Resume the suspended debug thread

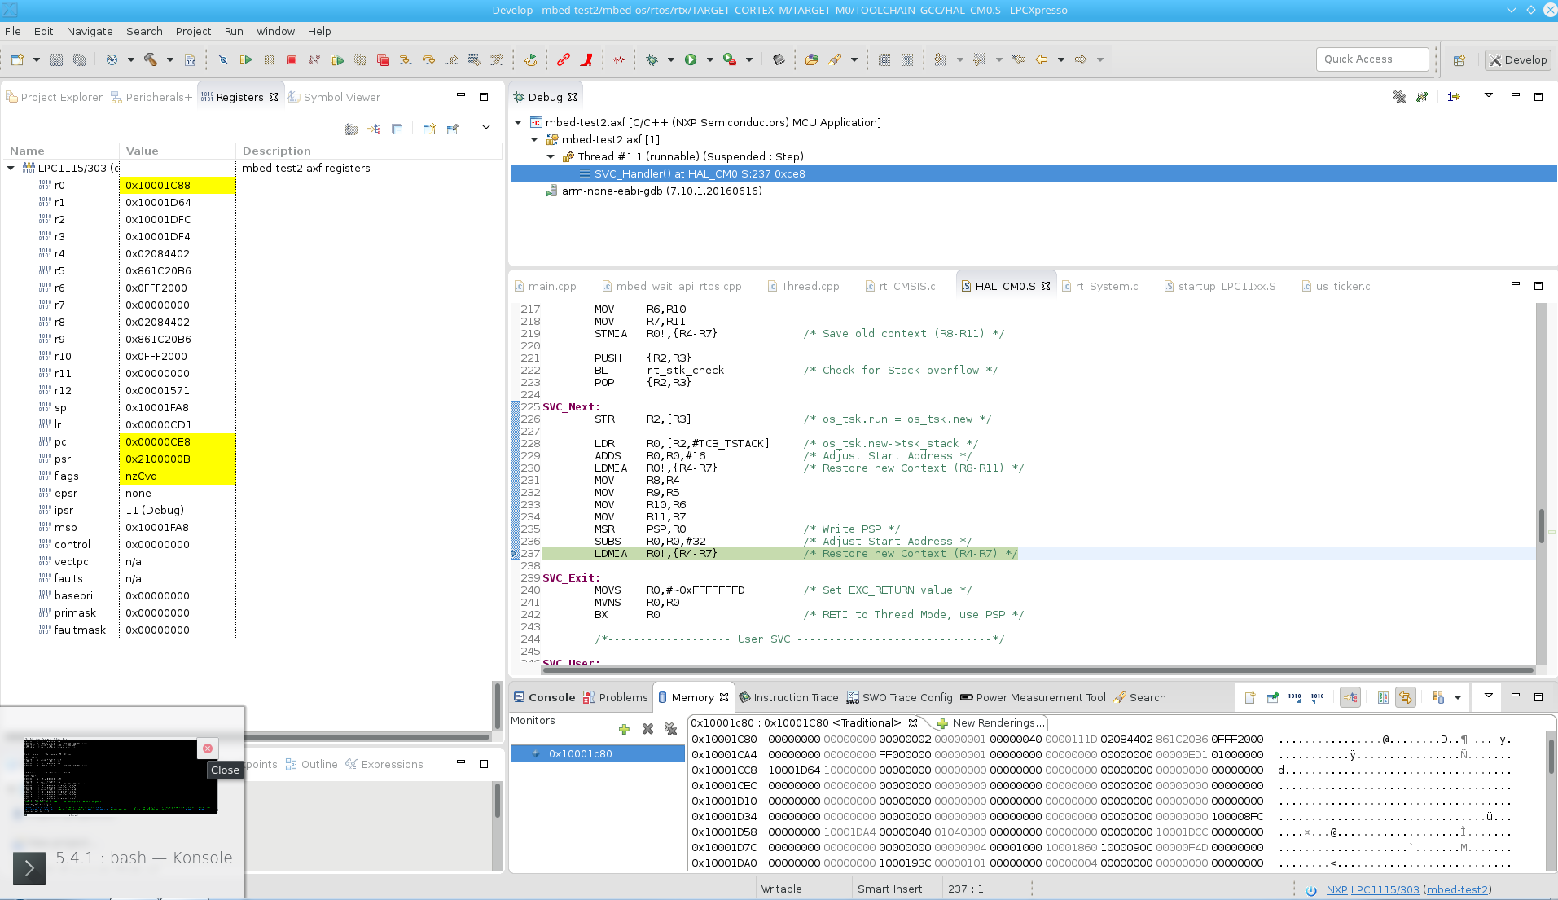(x=246, y=59)
